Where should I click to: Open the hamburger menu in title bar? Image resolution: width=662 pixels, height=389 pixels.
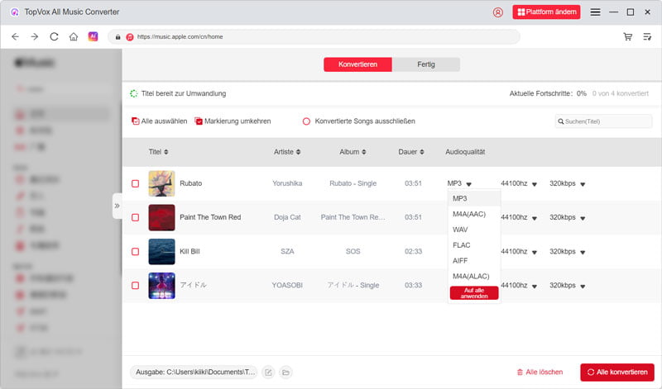[595, 12]
